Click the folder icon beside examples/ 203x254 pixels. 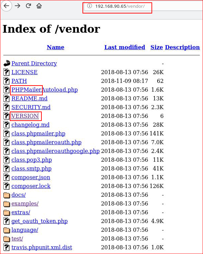click(7, 204)
